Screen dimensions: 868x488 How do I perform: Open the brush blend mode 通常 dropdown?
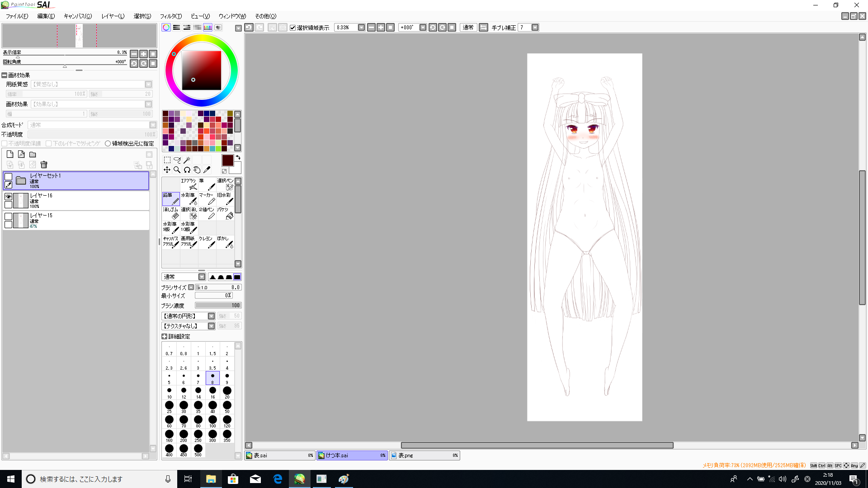202,277
